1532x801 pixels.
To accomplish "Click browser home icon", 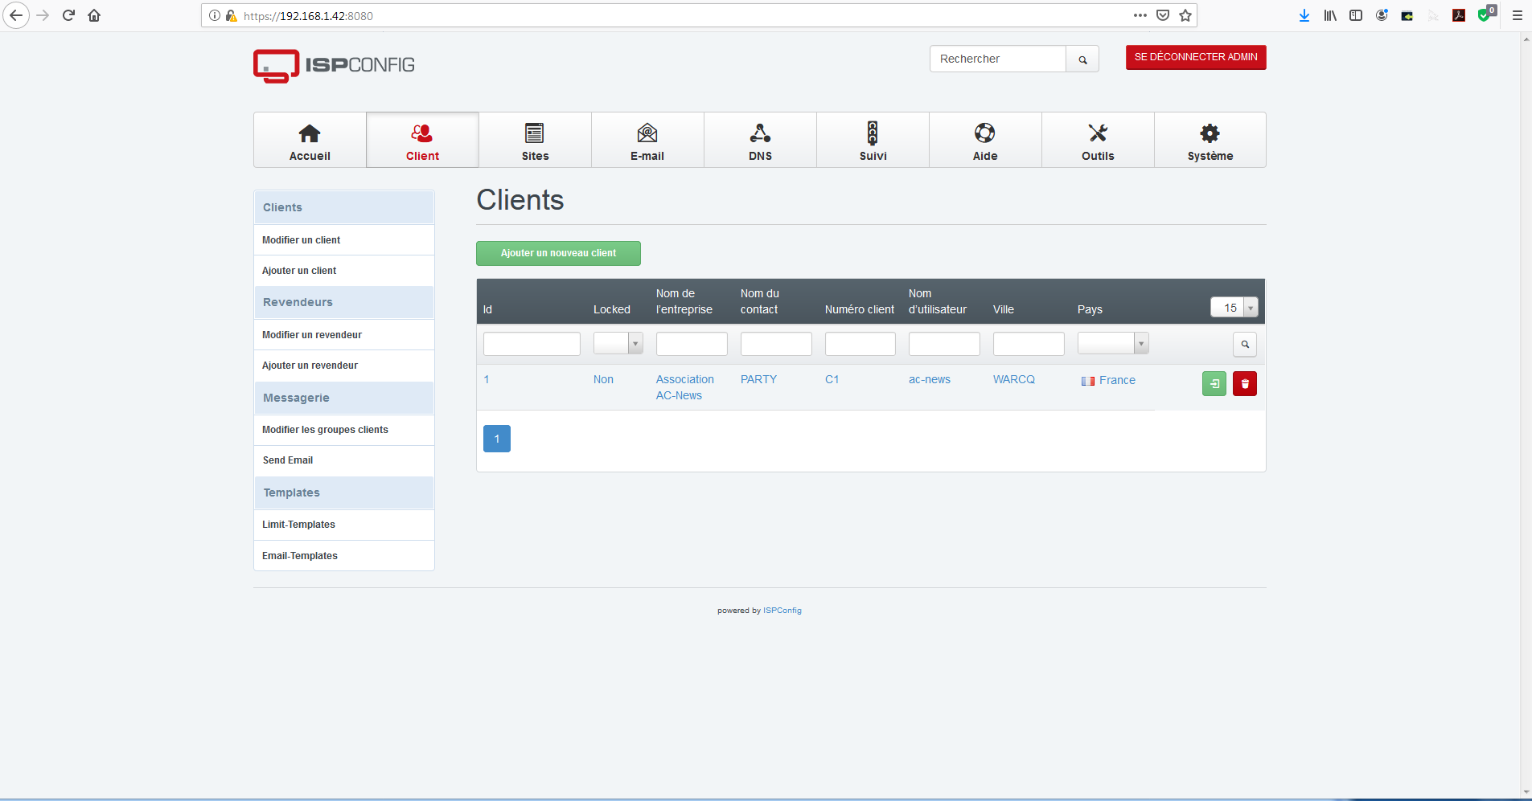I will [94, 15].
